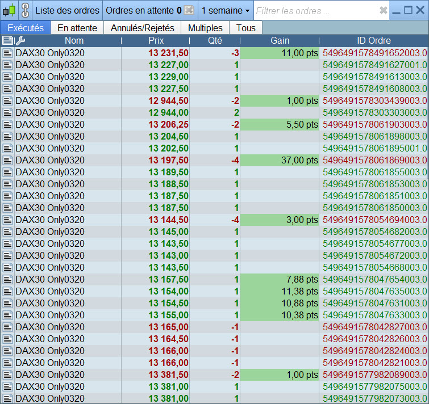Open details icon for order at 13 202,50
The width and height of the screenshot is (429, 404).
click(7, 148)
